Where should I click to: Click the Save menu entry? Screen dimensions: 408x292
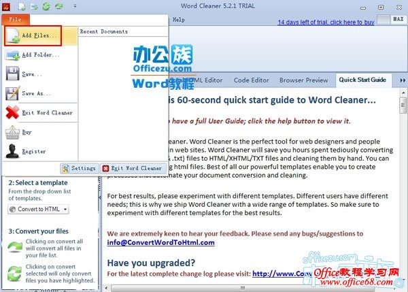[x=40, y=74]
